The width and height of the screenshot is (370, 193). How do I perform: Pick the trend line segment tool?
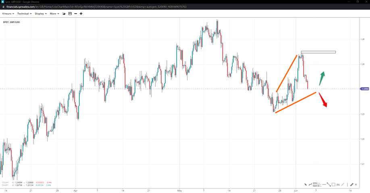pyautogui.click(x=329, y=185)
